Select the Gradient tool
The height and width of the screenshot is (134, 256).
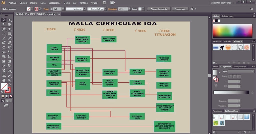coord(10,61)
